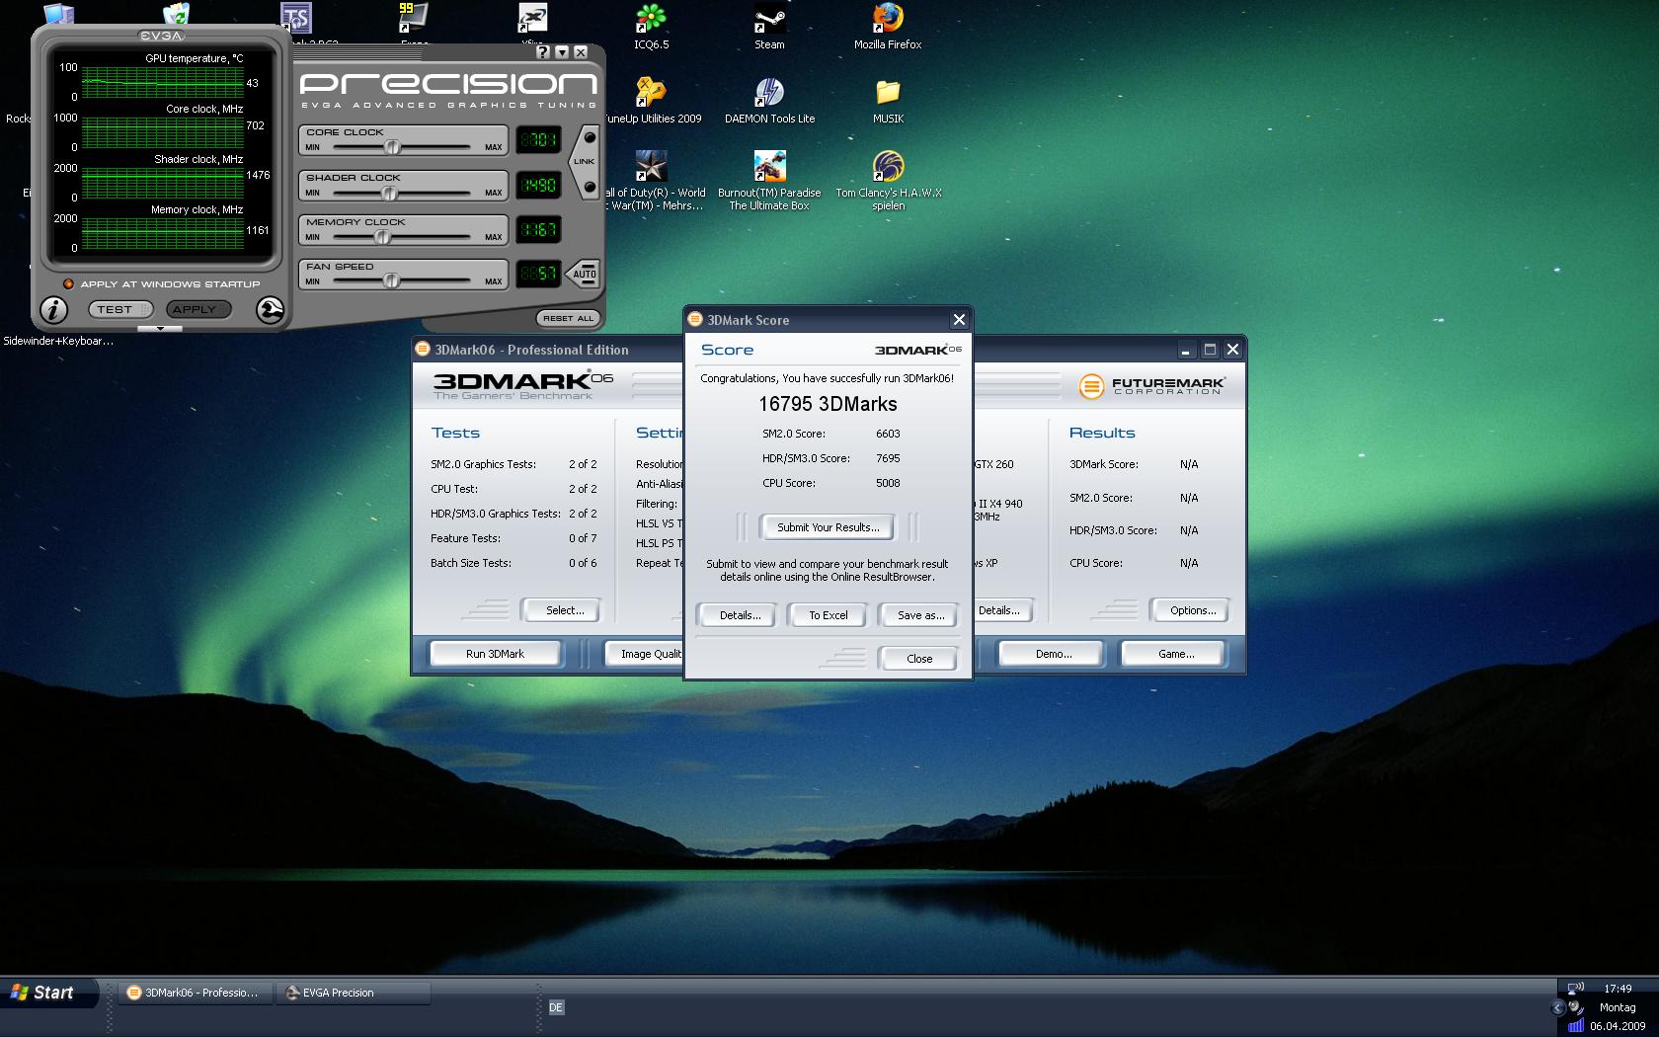Toggle Apply at Windows Startup indicator
This screenshot has height=1037, width=1659.
tap(68, 284)
